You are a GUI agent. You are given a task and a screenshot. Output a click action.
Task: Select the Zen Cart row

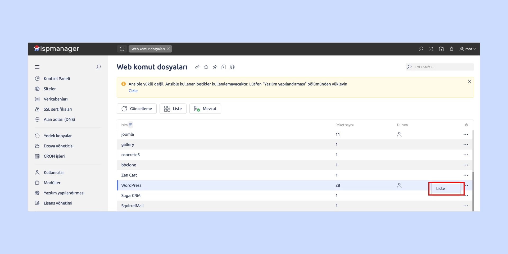(x=294, y=175)
